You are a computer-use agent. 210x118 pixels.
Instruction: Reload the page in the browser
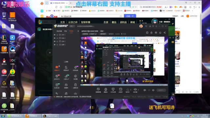pos(56,7)
